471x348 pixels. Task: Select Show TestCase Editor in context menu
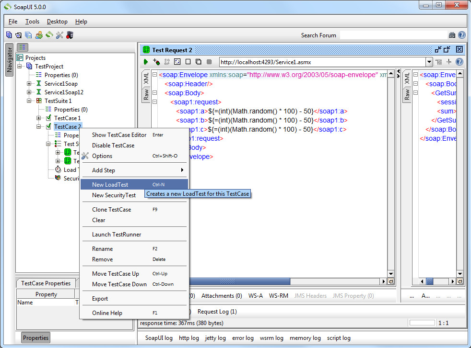point(134,135)
